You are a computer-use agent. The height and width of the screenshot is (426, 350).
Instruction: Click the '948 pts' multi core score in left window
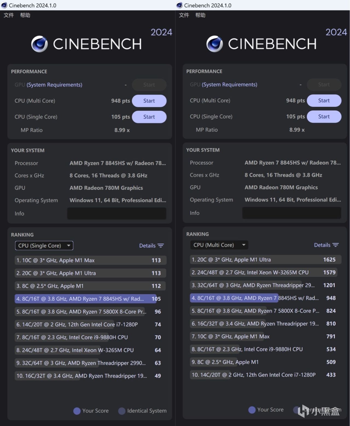point(121,101)
